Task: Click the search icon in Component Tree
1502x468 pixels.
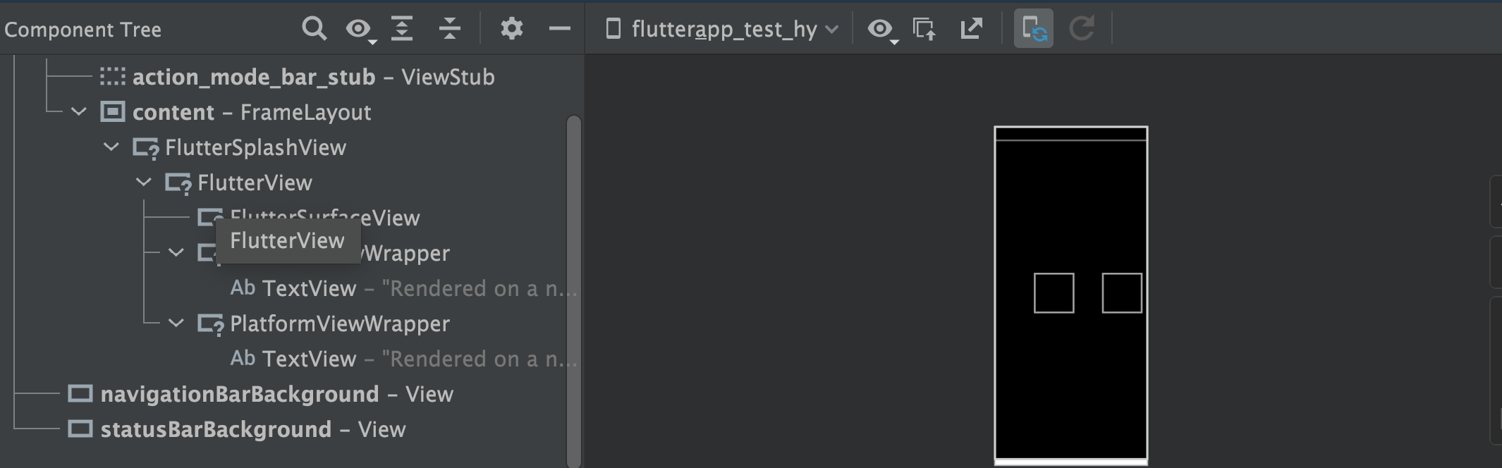Action: 314,29
